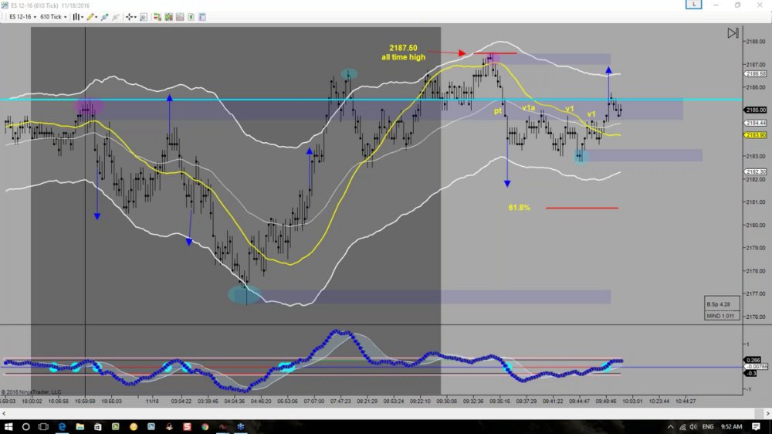Click the horizontal scrollbar right arrow
The image size is (772, 434).
click(x=767, y=414)
